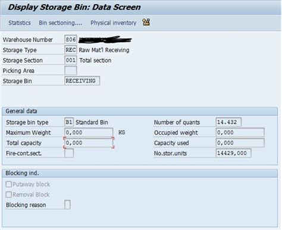Click the No.stor.units field 14429,000
Viewport: 282px width, 230px height.
[x=233, y=153]
